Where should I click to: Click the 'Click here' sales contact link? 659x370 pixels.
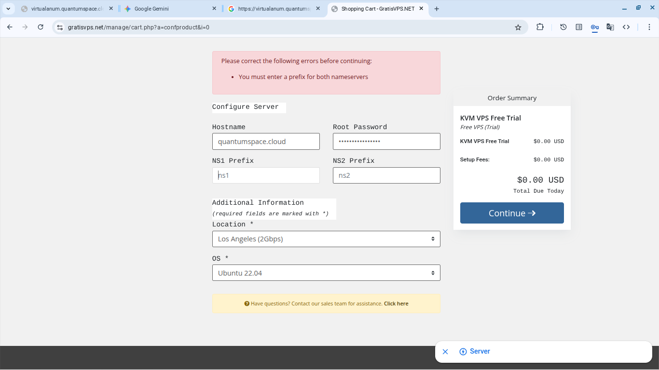click(396, 304)
